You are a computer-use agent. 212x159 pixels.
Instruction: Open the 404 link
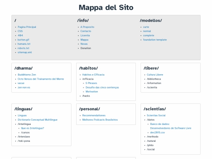tap(20, 35)
